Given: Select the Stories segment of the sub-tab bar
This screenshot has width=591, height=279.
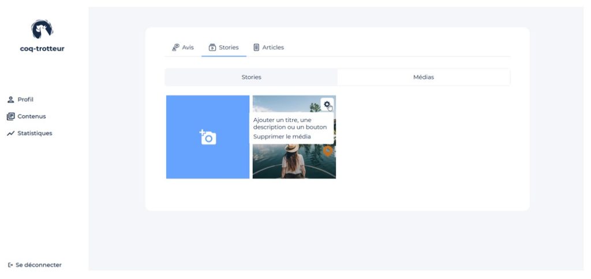Looking at the screenshot, I should tap(252, 77).
